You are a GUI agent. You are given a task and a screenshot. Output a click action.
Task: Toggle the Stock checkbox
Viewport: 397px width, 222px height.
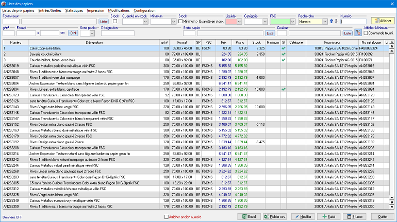tap(115, 21)
